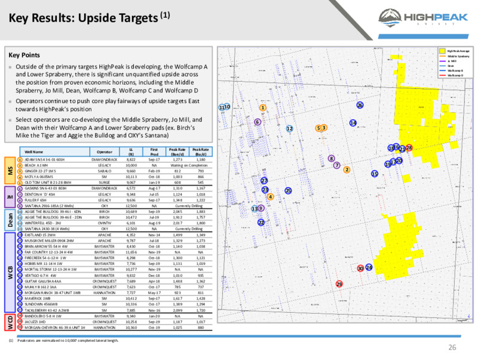Click purple map marker 6
The height and width of the screenshot is (358, 478).
pos(258,122)
